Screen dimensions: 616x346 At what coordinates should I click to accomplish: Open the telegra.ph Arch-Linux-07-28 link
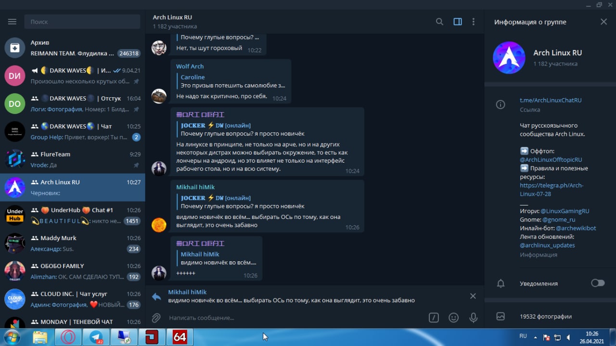(552, 189)
